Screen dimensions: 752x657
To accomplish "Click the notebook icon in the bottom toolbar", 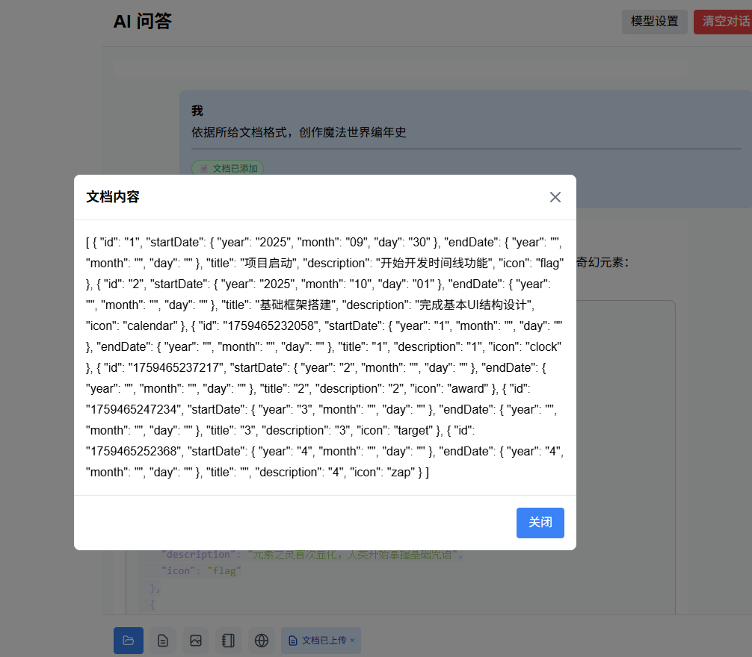I will point(228,641).
